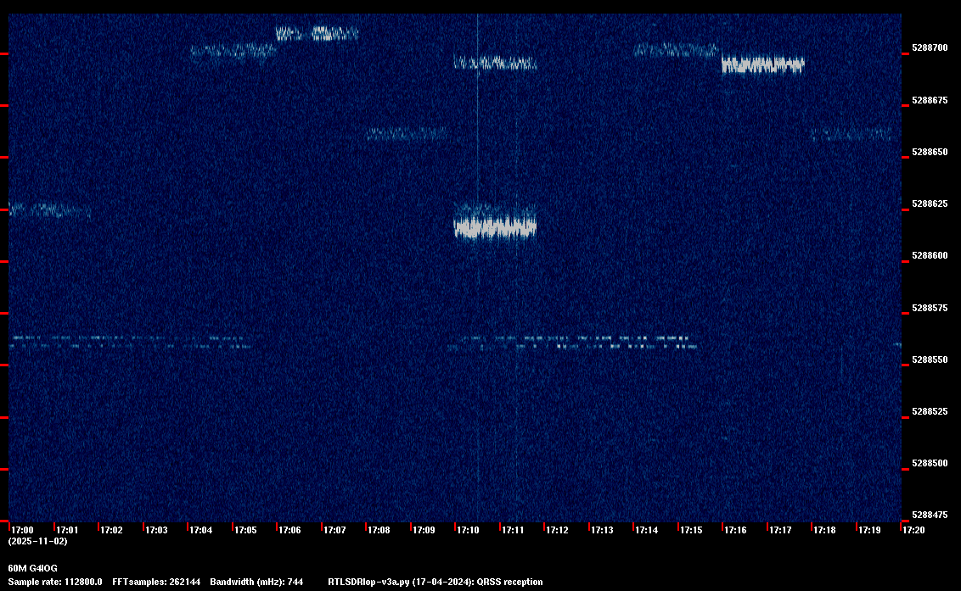This screenshot has height=591, width=961.
Task: Click the dashed QRSS trace near 5288560 at 17:12
Action: pos(573,342)
